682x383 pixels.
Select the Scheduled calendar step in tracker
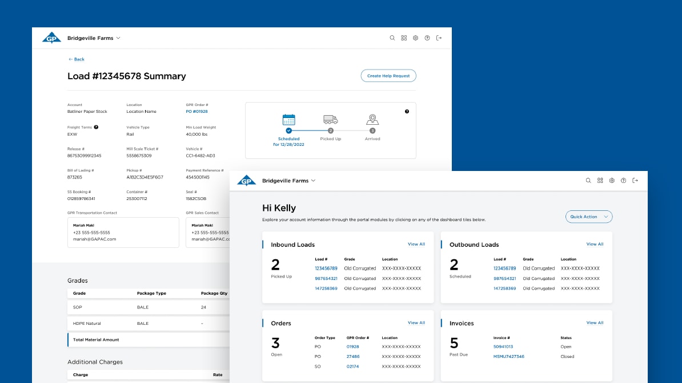(x=289, y=120)
